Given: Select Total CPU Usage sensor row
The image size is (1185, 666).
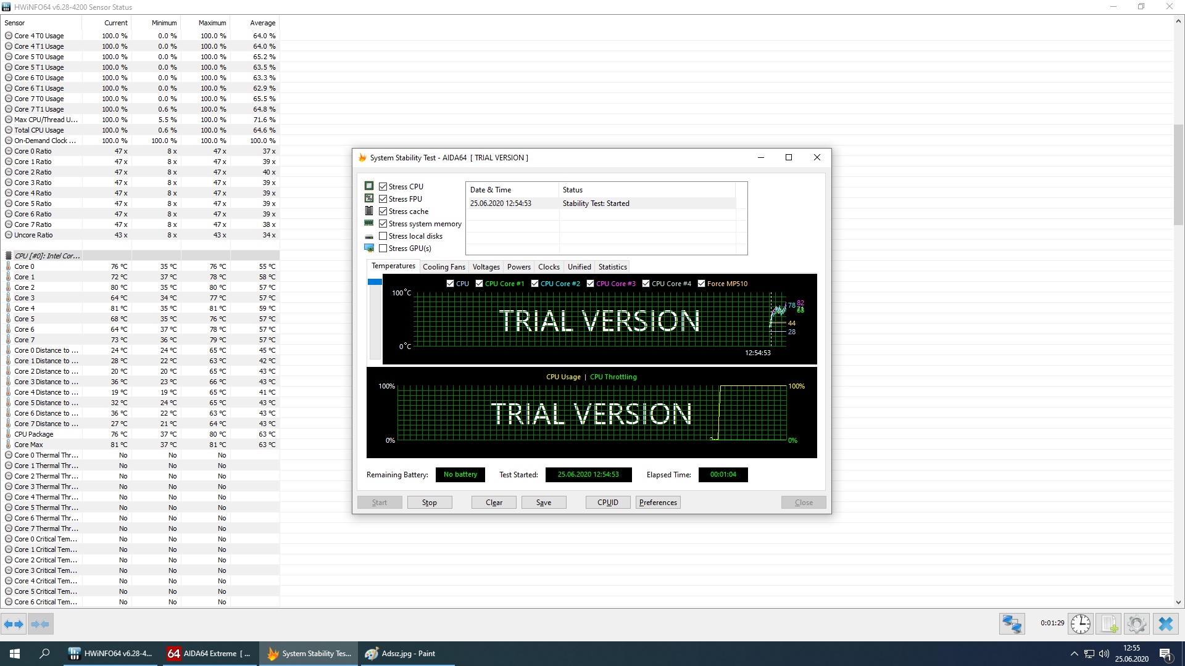Looking at the screenshot, I should click(141, 130).
